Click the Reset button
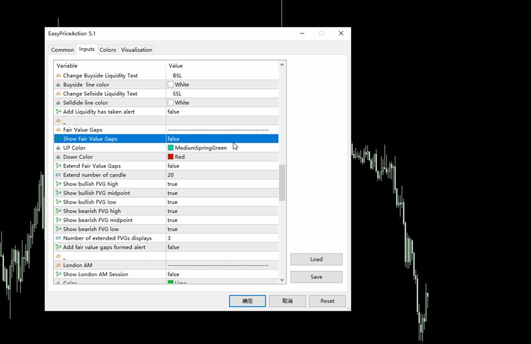Screen dimensions: 531x344 pos(327,301)
